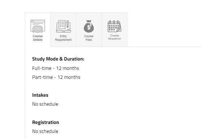The height and width of the screenshot is (139, 201).
Task: Click the Course Details browser-book icon
Action: click(38, 26)
